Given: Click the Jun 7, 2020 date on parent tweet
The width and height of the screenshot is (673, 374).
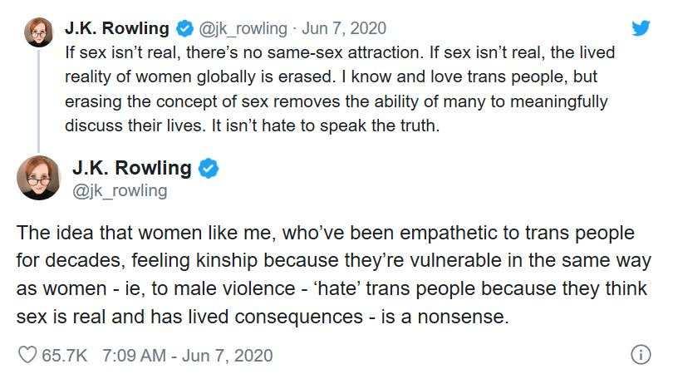Looking at the screenshot, I should [344, 29].
